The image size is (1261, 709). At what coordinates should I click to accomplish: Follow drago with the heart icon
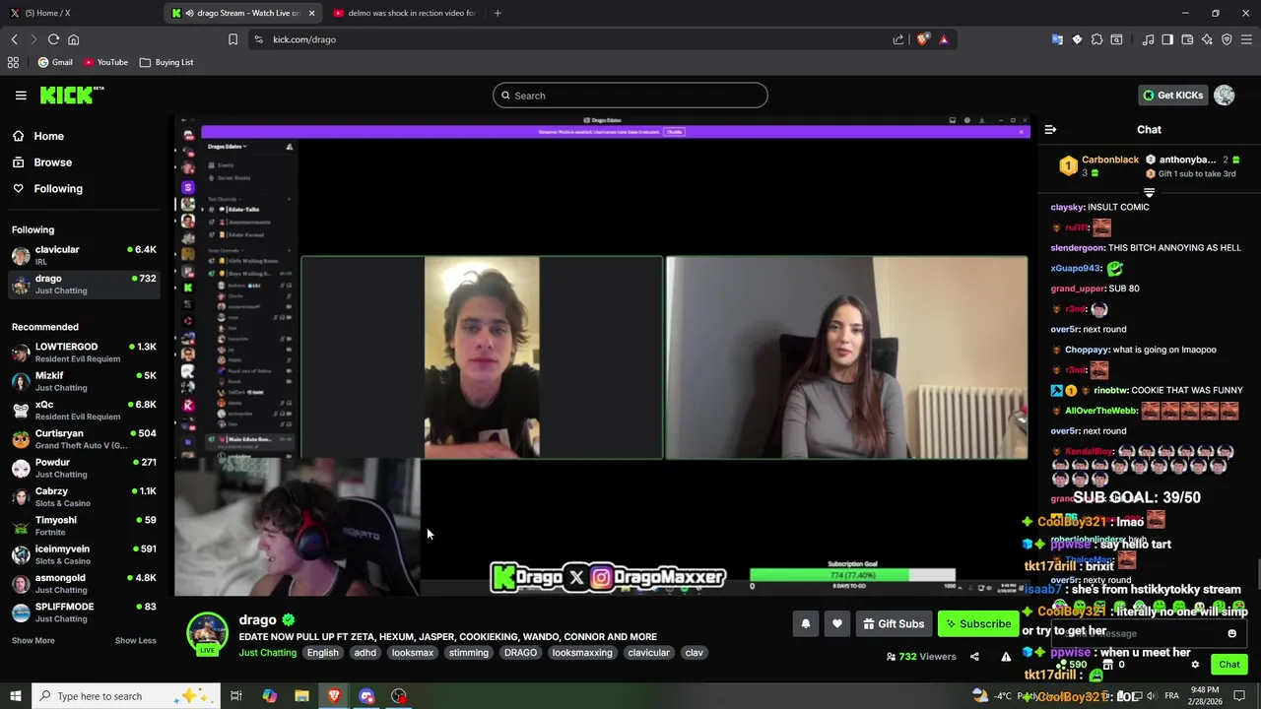[x=837, y=623]
